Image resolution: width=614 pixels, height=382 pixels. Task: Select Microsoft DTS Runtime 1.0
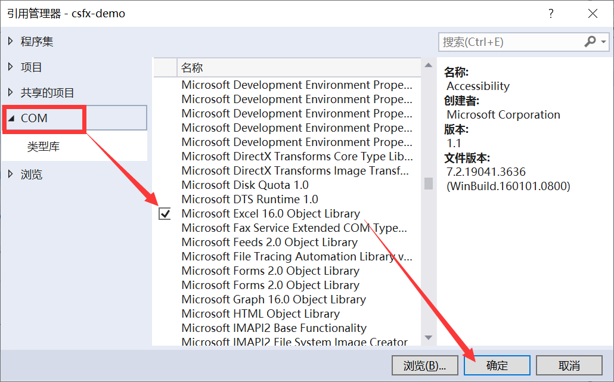(250, 199)
